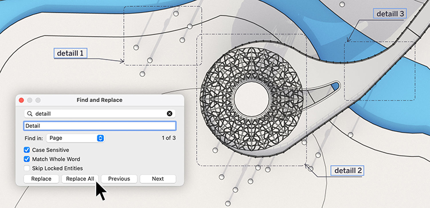The image size is (430, 208).
Task: Select the 'detaill 3' text label
Action: point(390,14)
